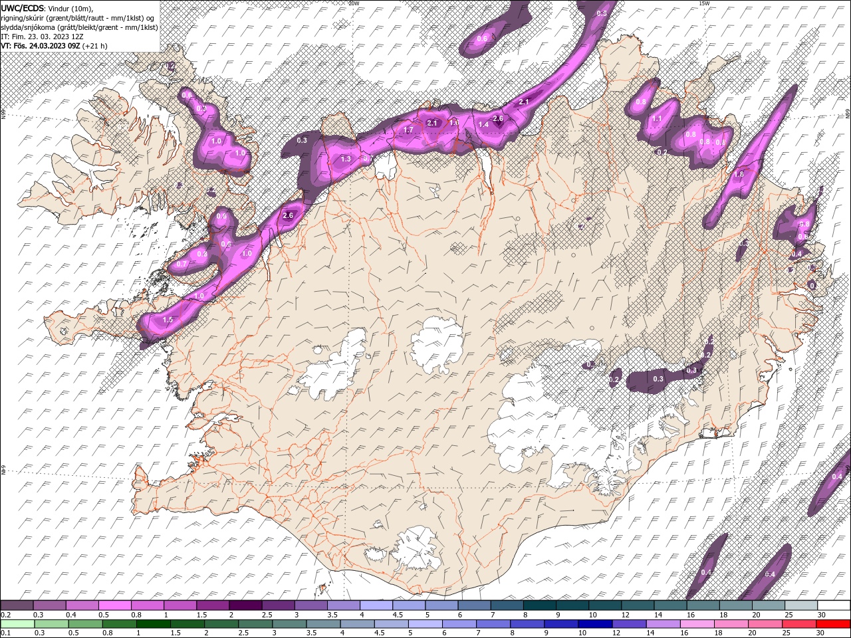Click the 'UWC/ECDS' title text

(x=21, y=7)
